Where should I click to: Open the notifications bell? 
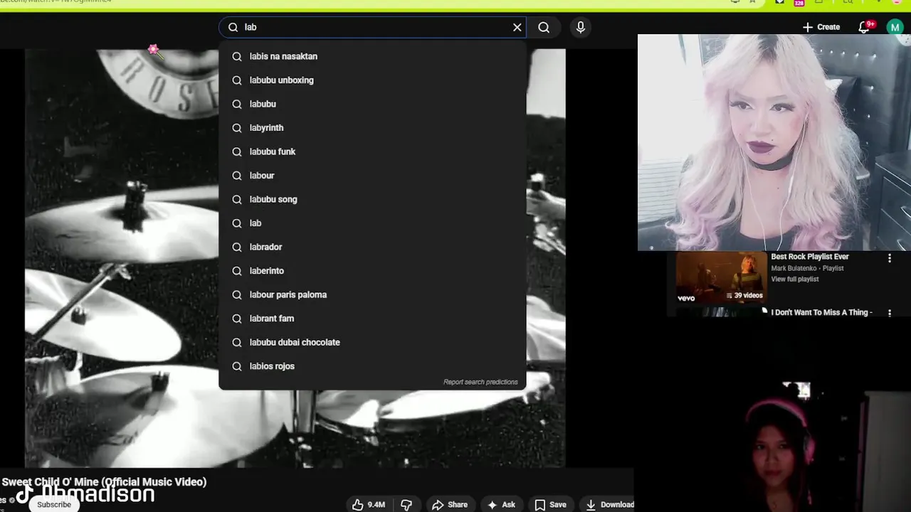tap(865, 27)
